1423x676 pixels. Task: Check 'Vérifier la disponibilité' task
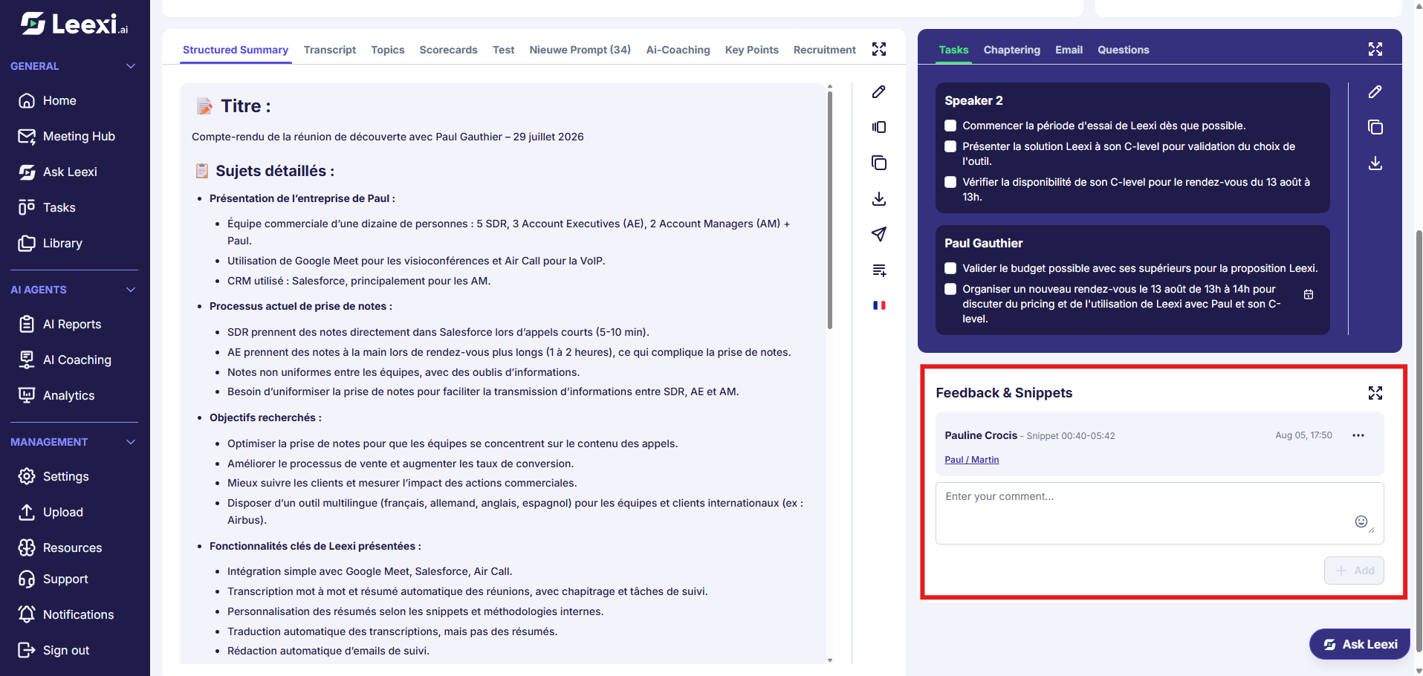pos(950,182)
